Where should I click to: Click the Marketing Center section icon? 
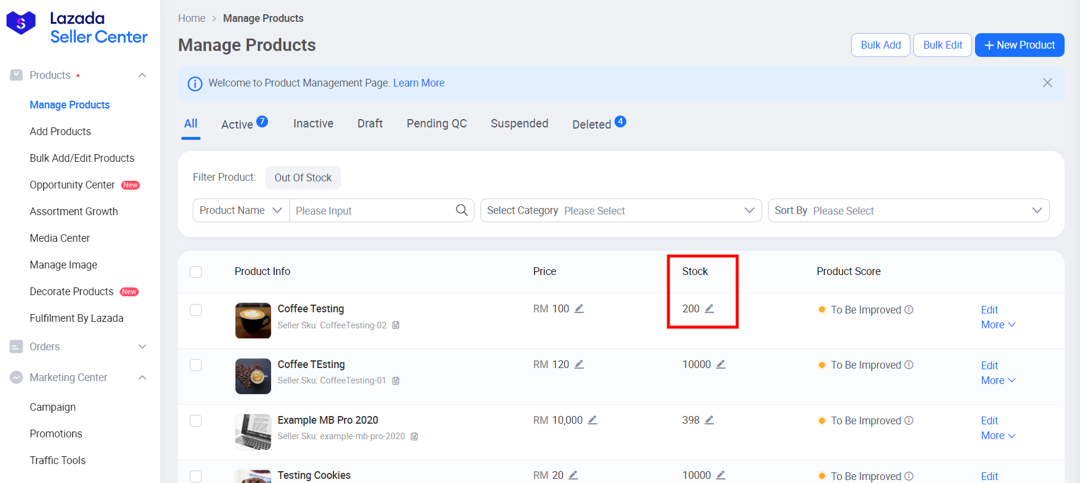tap(17, 378)
